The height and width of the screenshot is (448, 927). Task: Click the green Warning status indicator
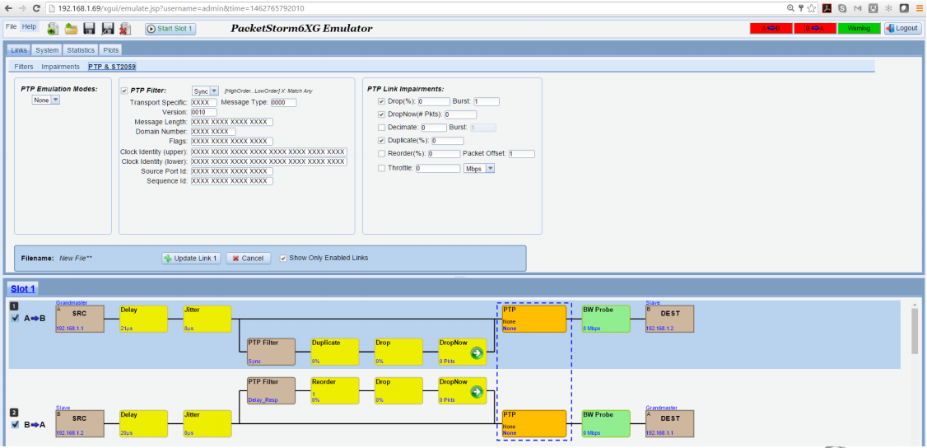coord(859,28)
